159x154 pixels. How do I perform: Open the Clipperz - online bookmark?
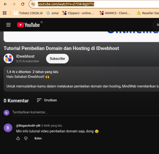[x=78, y=13]
